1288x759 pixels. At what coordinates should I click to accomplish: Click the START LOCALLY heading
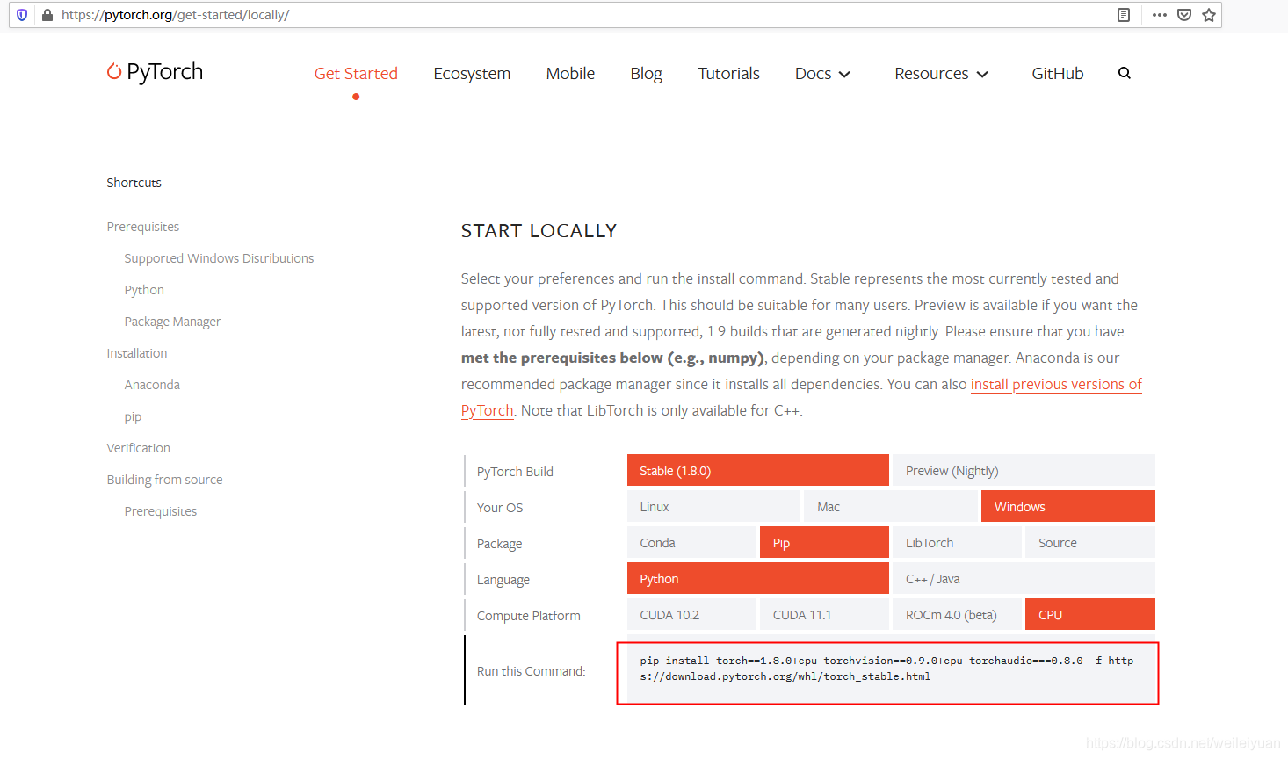tap(539, 231)
